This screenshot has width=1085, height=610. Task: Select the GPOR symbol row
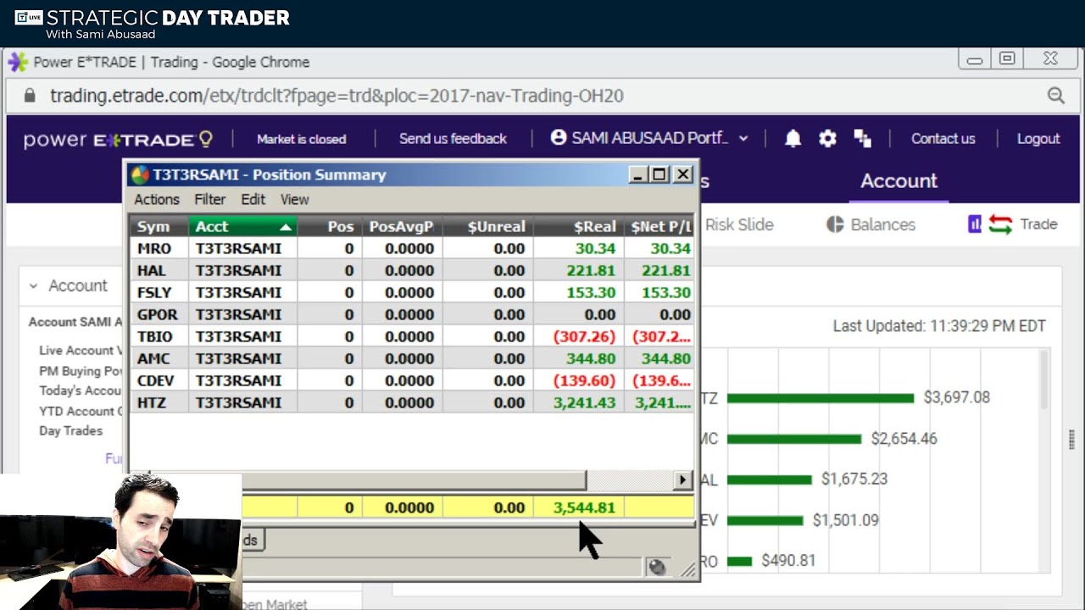coord(412,314)
